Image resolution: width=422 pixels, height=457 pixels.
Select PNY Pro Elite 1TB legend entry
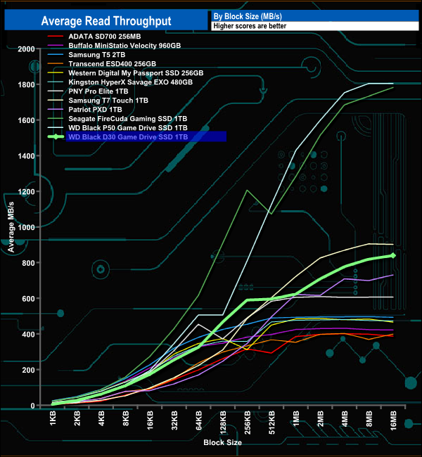(x=98, y=91)
